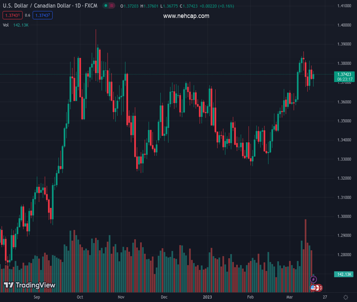Image resolution: width=357 pixels, height=302 pixels.
Task: Open the purple lightning bolt event marker
Action: point(314,279)
